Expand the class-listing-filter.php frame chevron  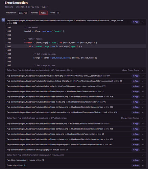(143, 81)
